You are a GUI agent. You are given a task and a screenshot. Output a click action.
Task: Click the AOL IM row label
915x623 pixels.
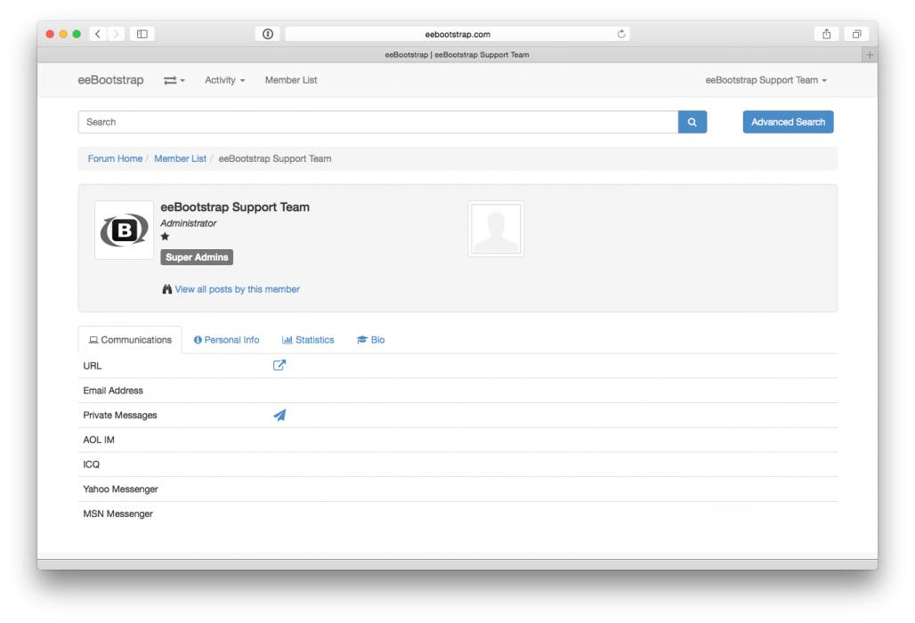pos(99,440)
